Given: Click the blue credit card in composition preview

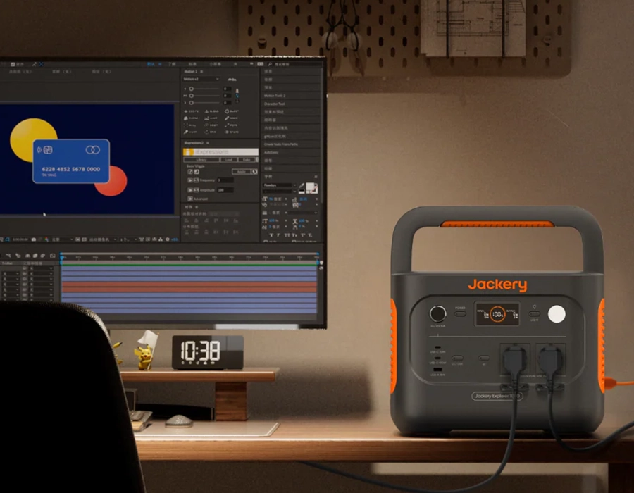Looking at the screenshot, I should point(71,161).
